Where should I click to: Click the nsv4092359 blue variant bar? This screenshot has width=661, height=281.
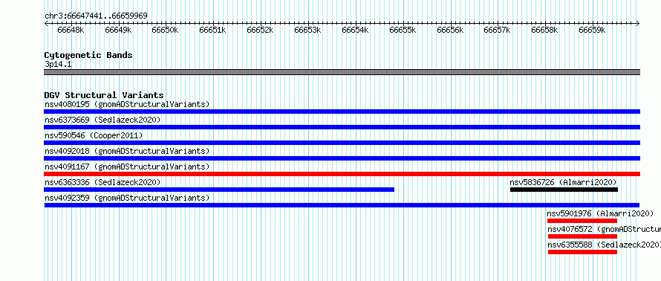[342, 205]
